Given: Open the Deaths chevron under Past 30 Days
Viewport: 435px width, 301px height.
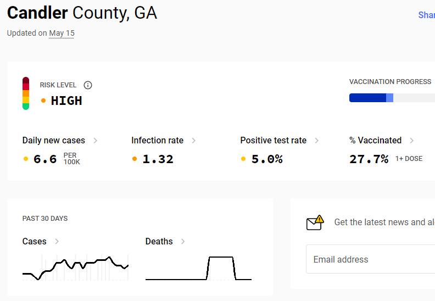Looking at the screenshot, I should click(x=183, y=241).
